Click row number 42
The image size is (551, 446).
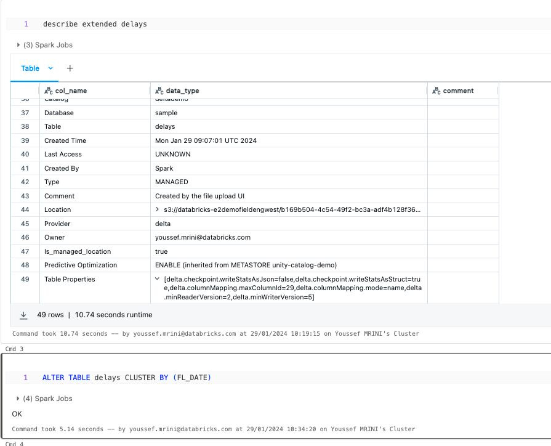click(25, 182)
